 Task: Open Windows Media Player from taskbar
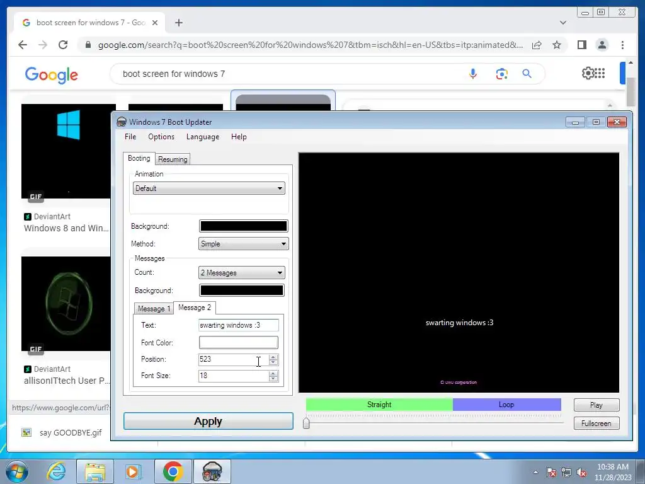tap(132, 471)
